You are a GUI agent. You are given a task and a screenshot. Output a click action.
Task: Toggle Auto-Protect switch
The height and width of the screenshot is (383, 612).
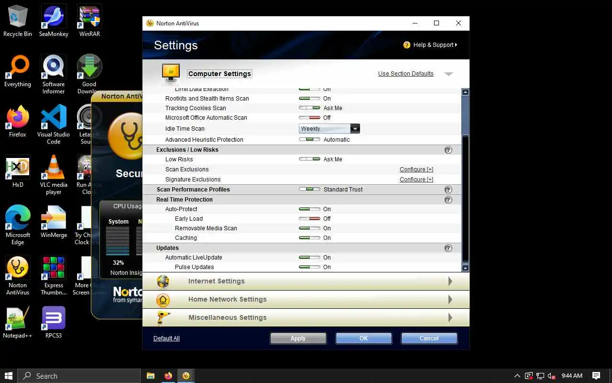(x=309, y=209)
